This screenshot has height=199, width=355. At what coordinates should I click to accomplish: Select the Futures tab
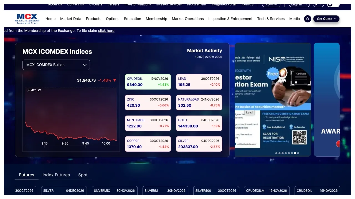pos(27,175)
